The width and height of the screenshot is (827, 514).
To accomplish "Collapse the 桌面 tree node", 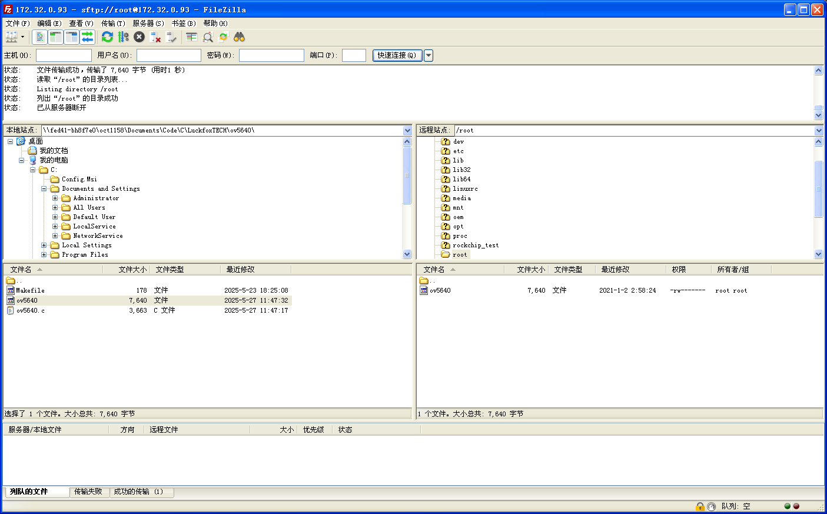I will [10, 141].
